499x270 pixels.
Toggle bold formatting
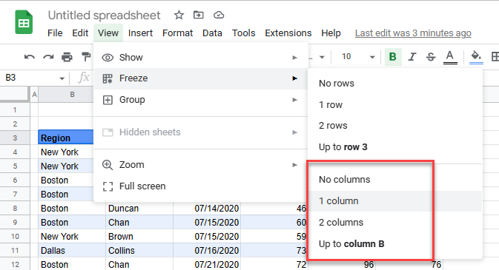(393, 57)
